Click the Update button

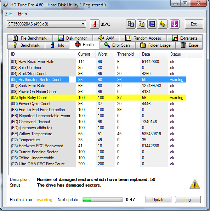pyautogui.click(x=158, y=199)
